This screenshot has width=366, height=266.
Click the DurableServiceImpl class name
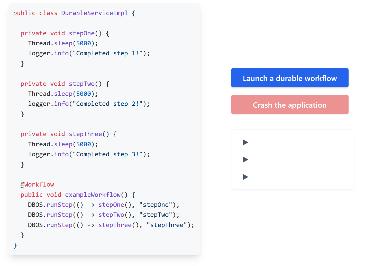(x=94, y=13)
